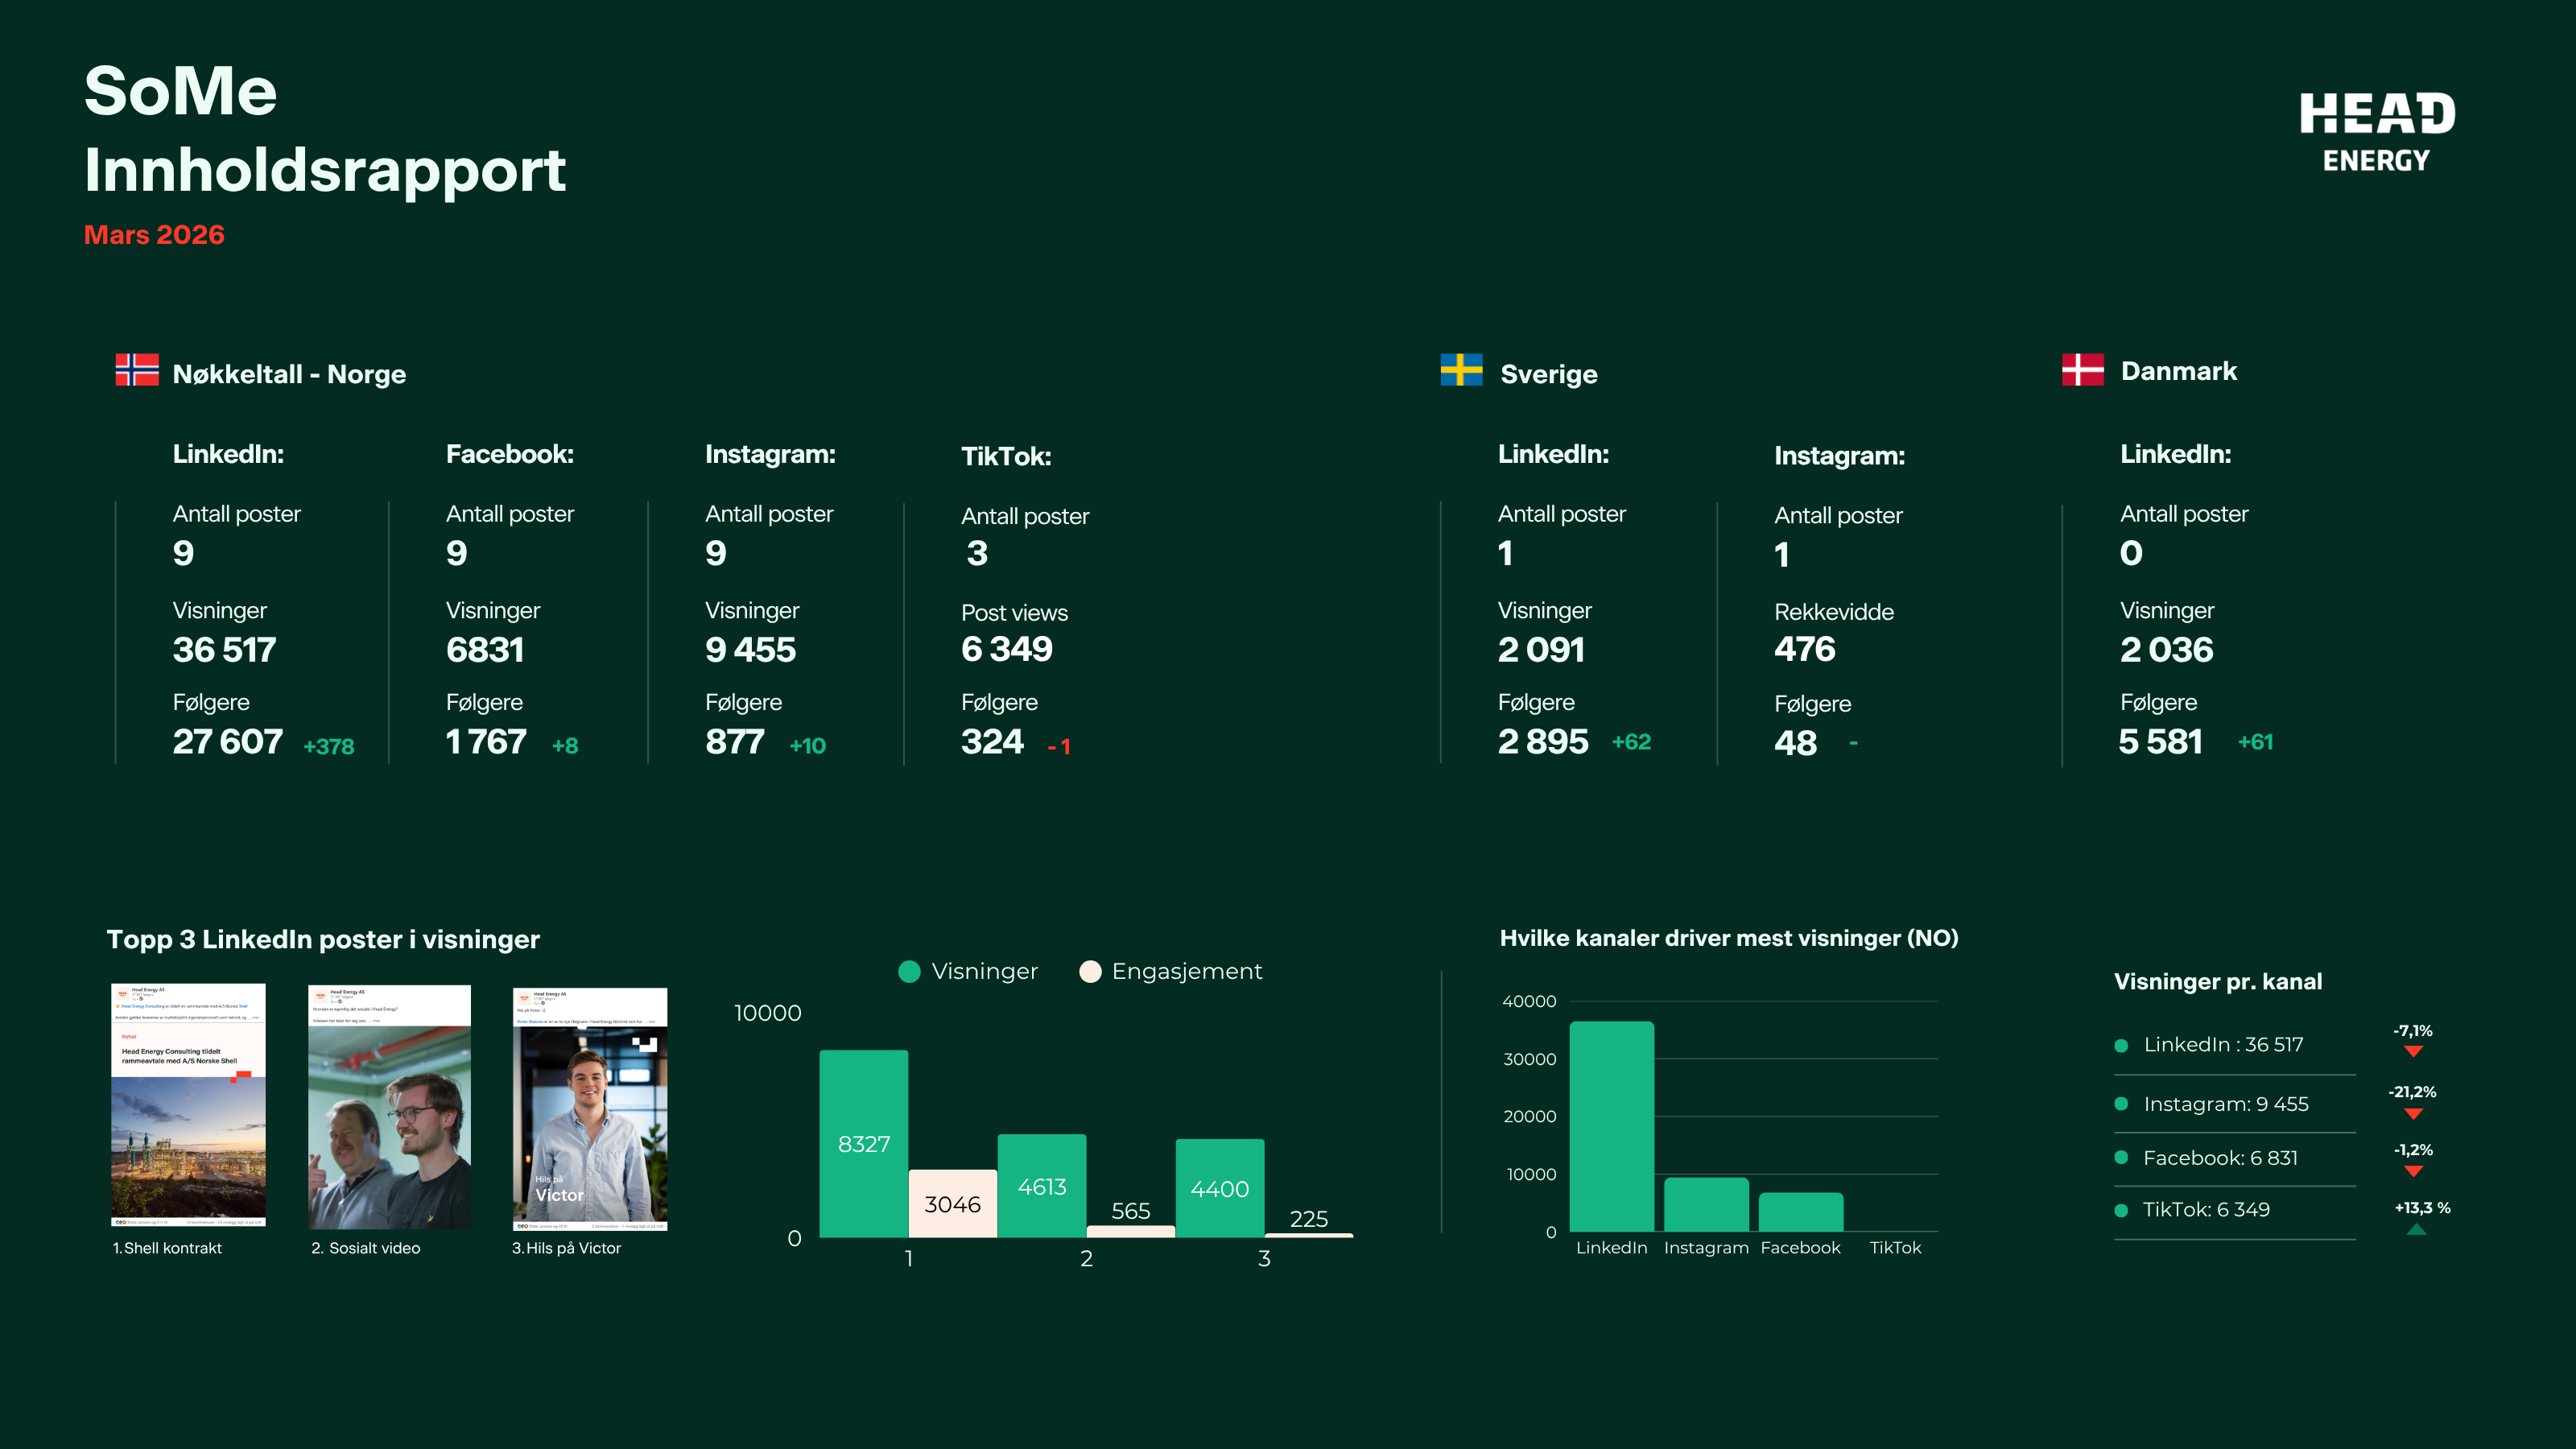Click the tall LinkedIn bar in channel chart
Screen dimensions: 2576x1449
point(1611,1126)
